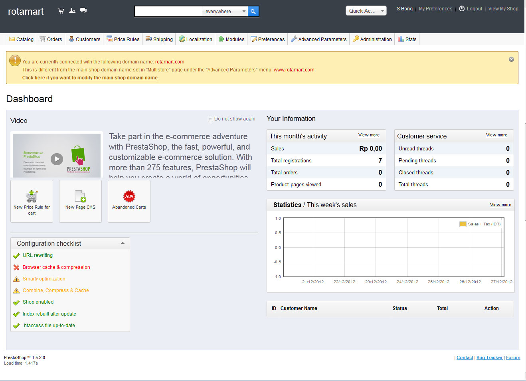Click the My Preferences link
This screenshot has width=526, height=381.
(435, 9)
